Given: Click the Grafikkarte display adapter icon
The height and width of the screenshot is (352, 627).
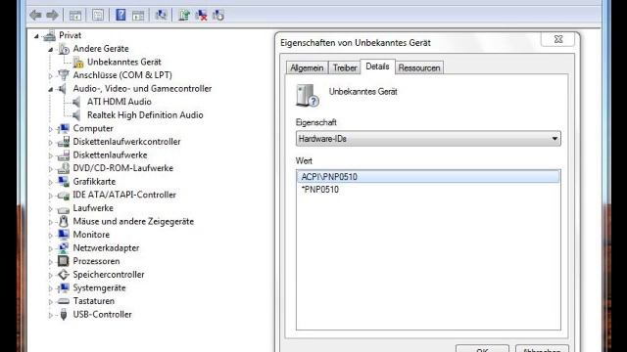Looking at the screenshot, I should pos(64,182).
